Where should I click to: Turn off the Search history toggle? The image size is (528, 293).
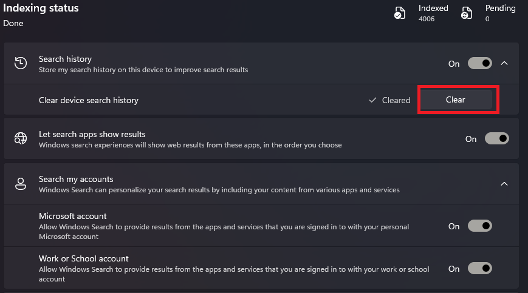click(480, 63)
